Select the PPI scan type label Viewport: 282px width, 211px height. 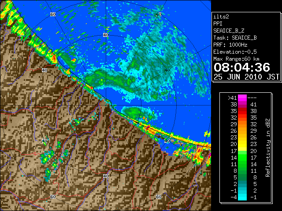[218, 24]
